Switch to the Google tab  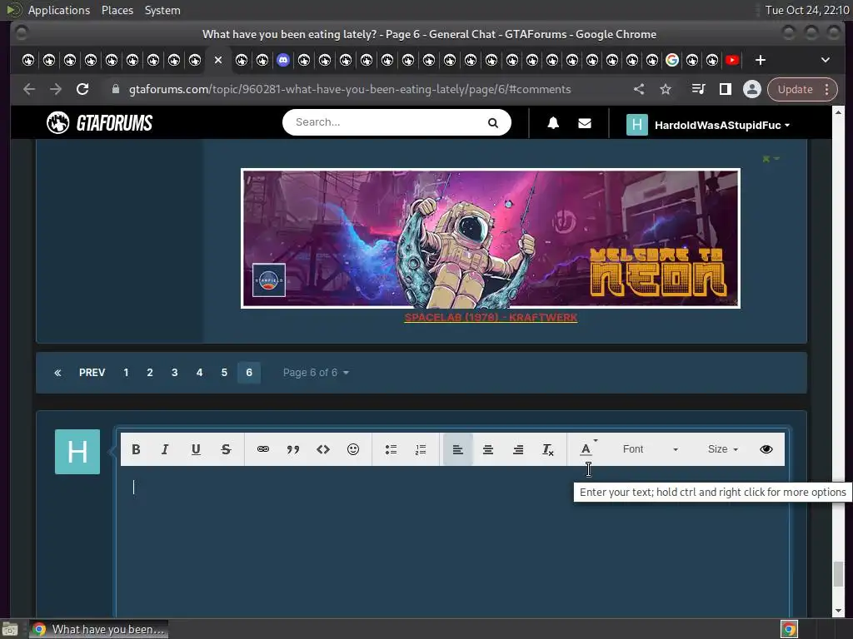(672, 60)
